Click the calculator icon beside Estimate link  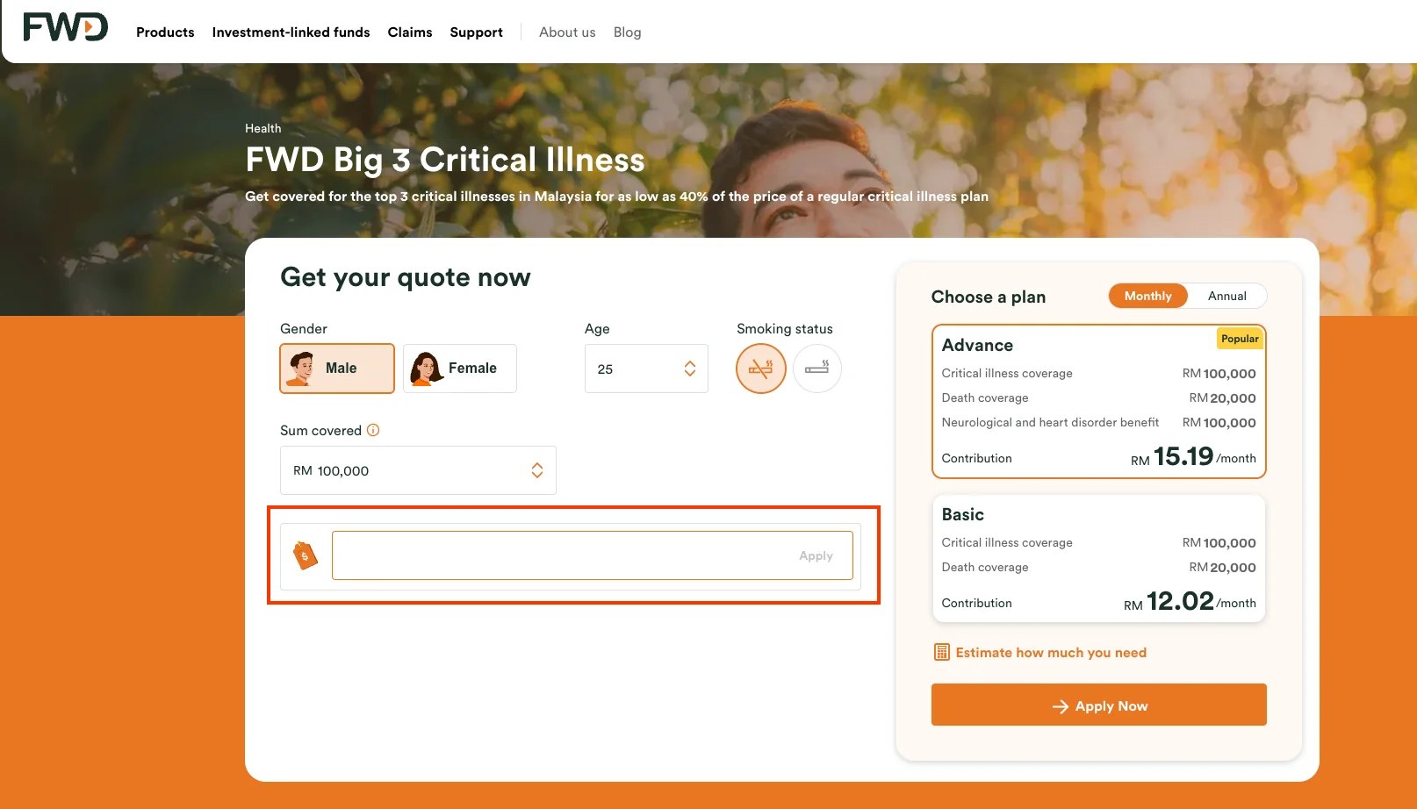tap(942, 652)
